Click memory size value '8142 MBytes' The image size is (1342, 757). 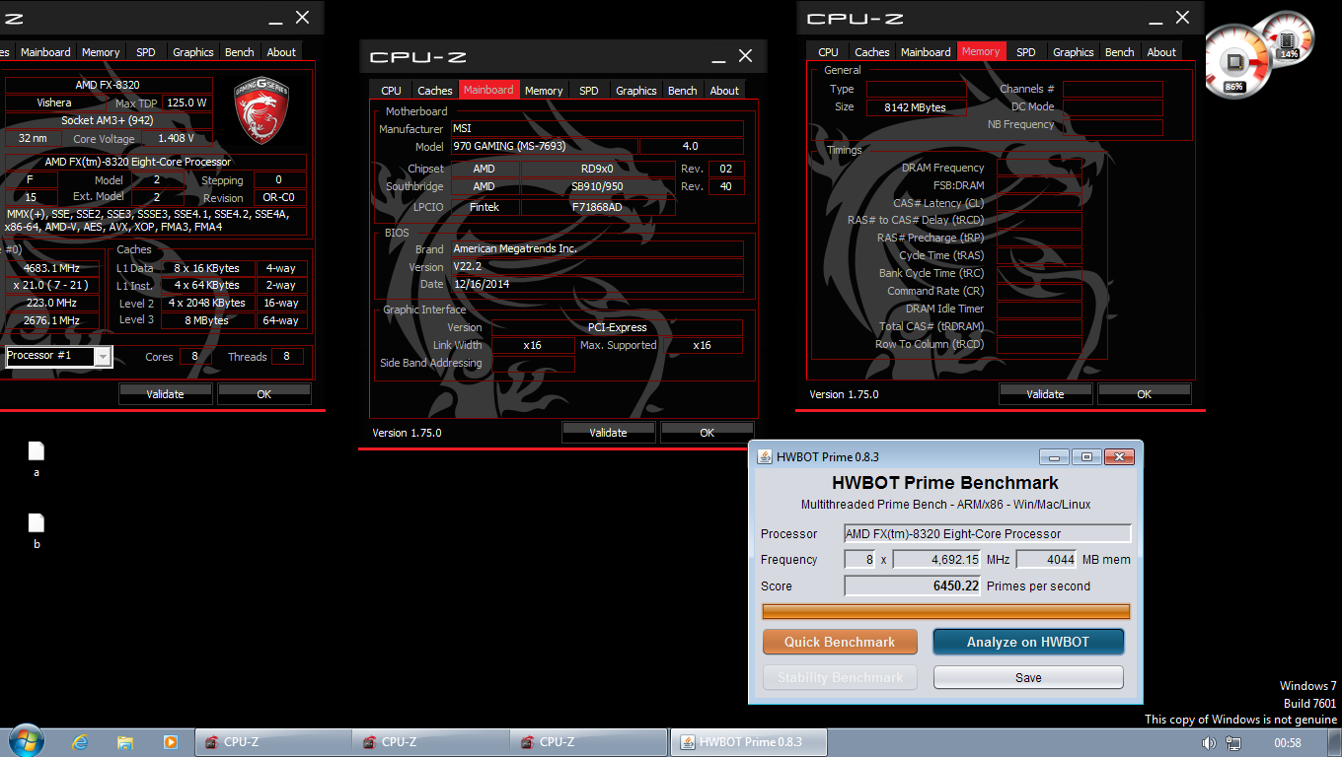917,107
